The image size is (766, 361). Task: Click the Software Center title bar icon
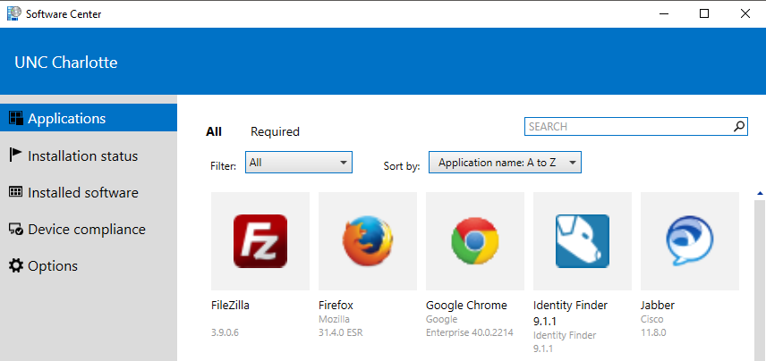(x=14, y=13)
